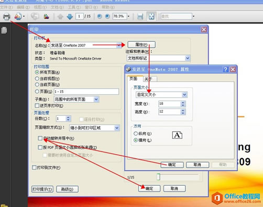Close the OneNote properties dialog
The width and height of the screenshot is (263, 207).
click(x=233, y=70)
